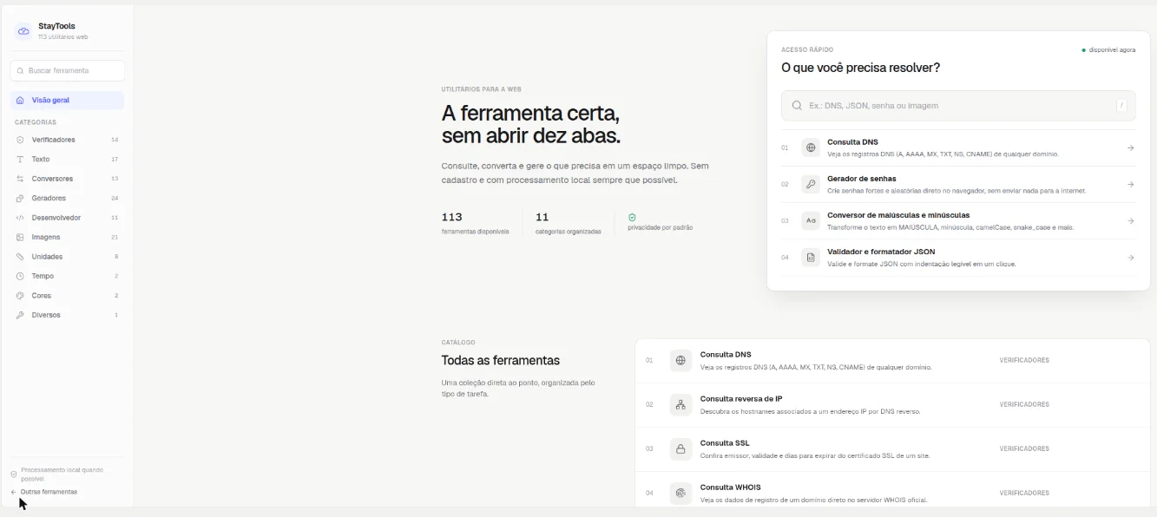Open catalog Consulta WHOIS entry

click(730, 488)
